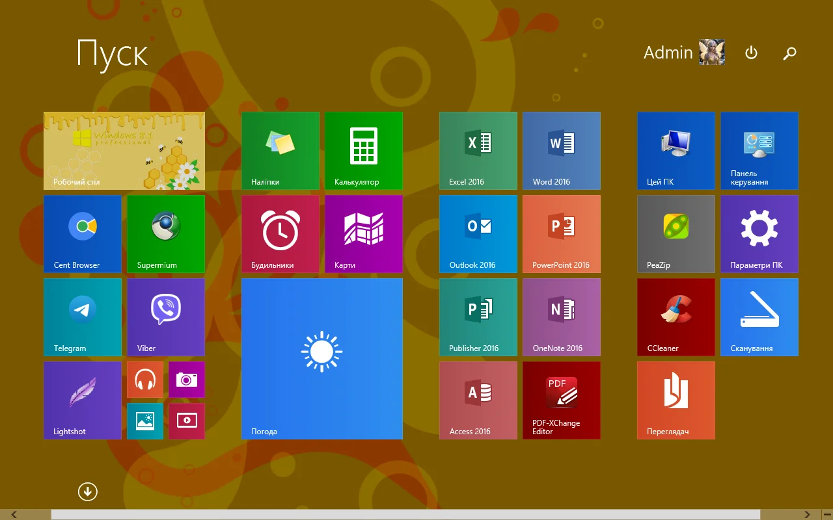This screenshot has height=520, width=833.
Task: Show all apps with down arrow
Action: tap(88, 492)
